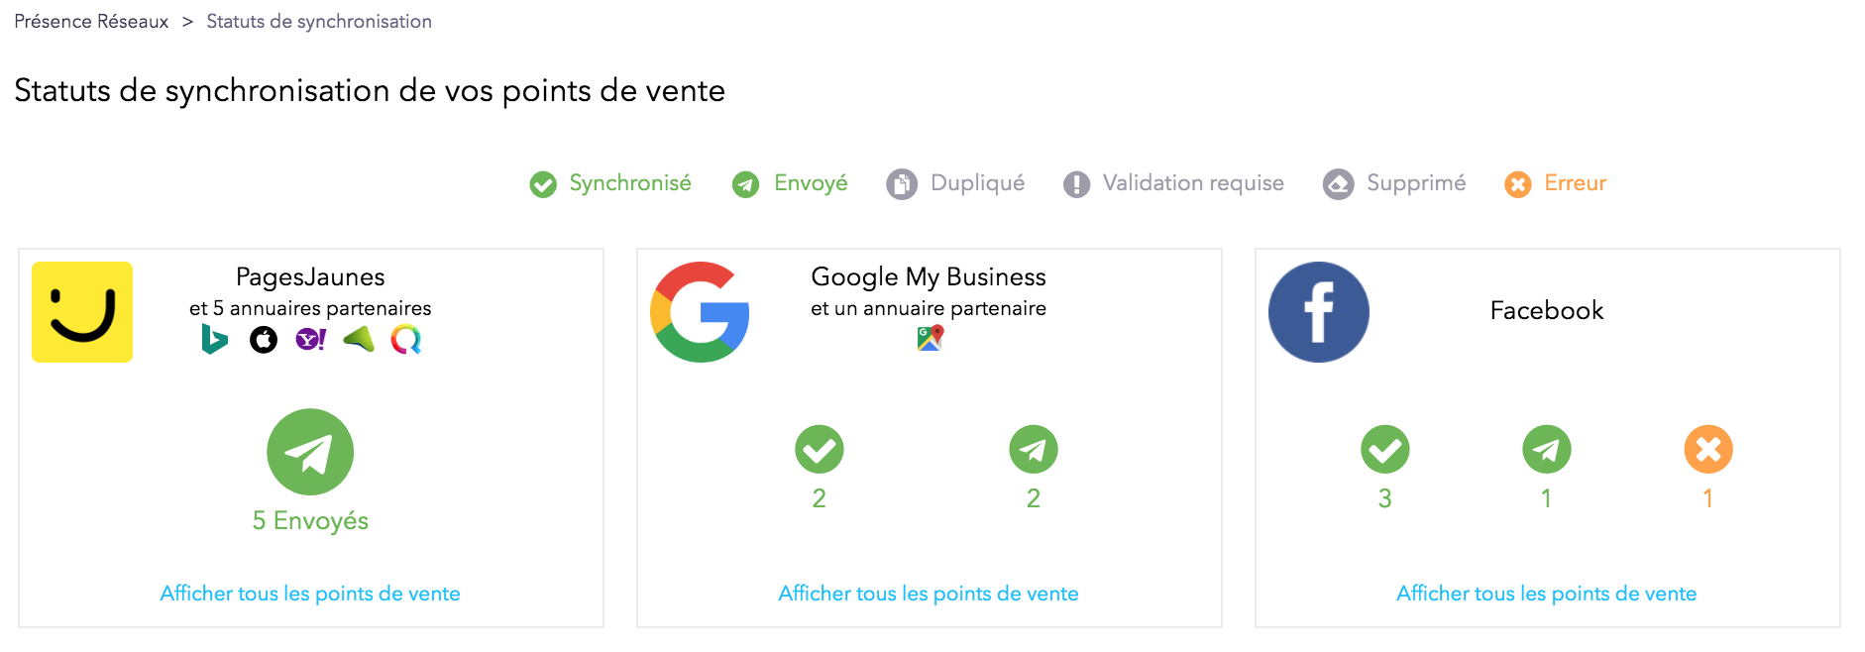
Task: Show all points of sale for PagesJaunes
Action: (x=310, y=594)
